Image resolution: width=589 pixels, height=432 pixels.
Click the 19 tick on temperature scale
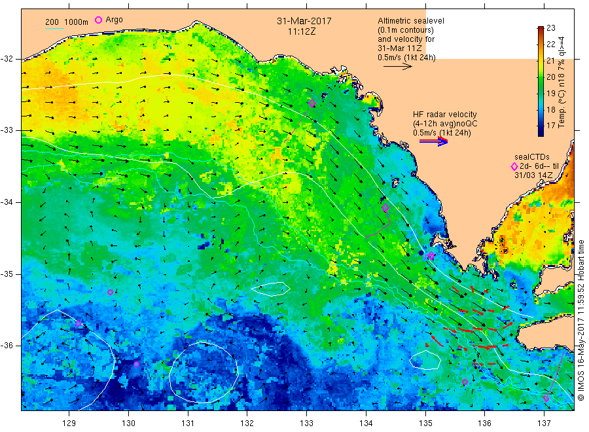coord(550,93)
